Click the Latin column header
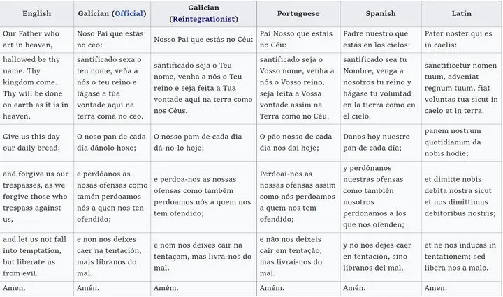 coord(461,13)
